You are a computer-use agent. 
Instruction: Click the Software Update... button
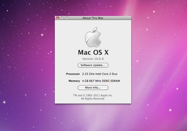coord(93,65)
